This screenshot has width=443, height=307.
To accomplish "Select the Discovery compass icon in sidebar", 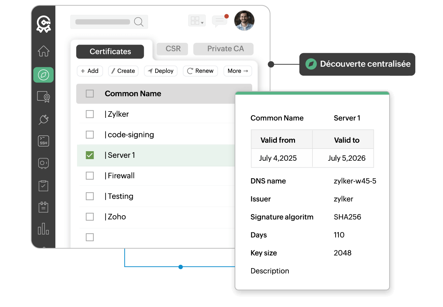I will (x=44, y=75).
